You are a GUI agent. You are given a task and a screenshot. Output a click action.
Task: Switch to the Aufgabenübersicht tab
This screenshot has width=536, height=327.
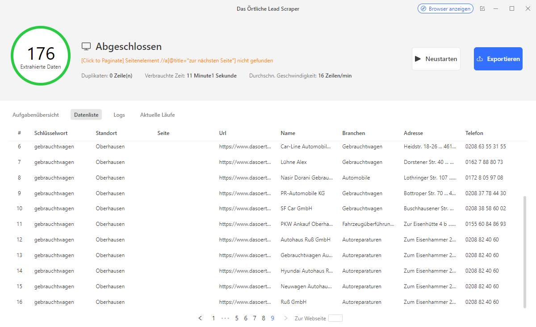(x=36, y=115)
